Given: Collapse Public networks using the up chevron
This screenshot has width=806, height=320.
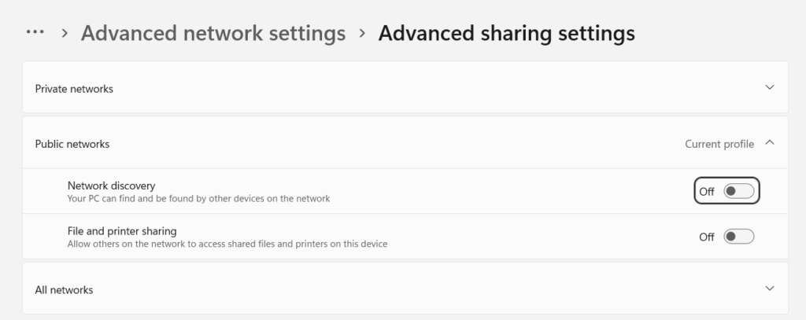Looking at the screenshot, I should pos(770,143).
